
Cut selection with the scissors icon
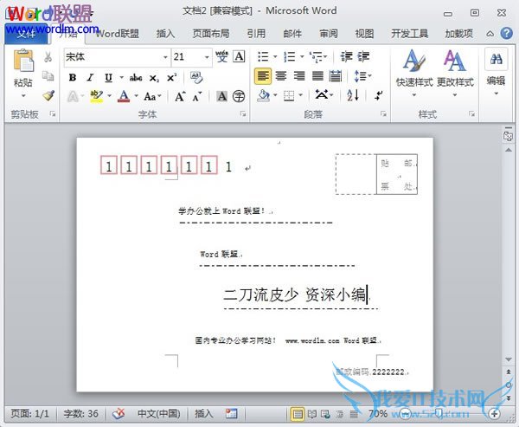pos(48,57)
